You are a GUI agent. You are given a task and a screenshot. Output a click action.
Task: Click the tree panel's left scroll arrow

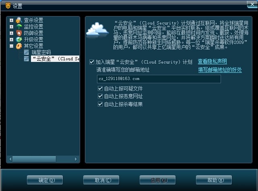(10, 159)
